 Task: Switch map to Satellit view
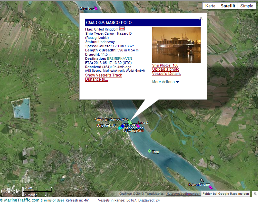[228, 6]
